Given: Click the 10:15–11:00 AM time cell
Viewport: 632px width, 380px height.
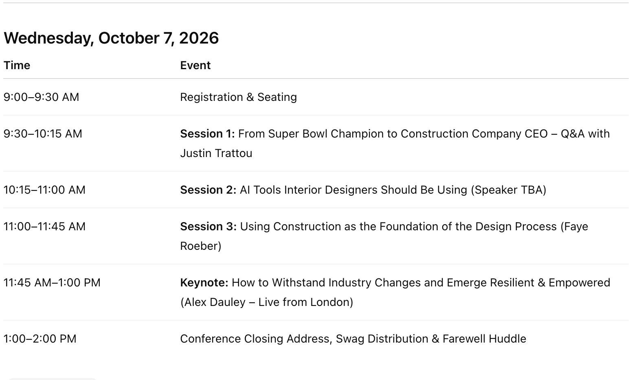Looking at the screenshot, I should [44, 190].
